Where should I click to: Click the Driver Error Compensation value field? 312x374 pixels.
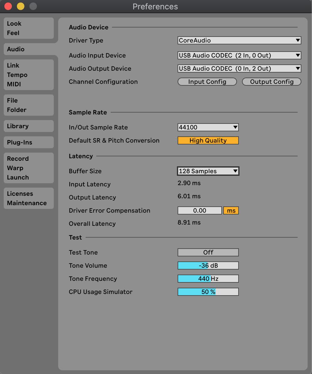tap(200, 210)
